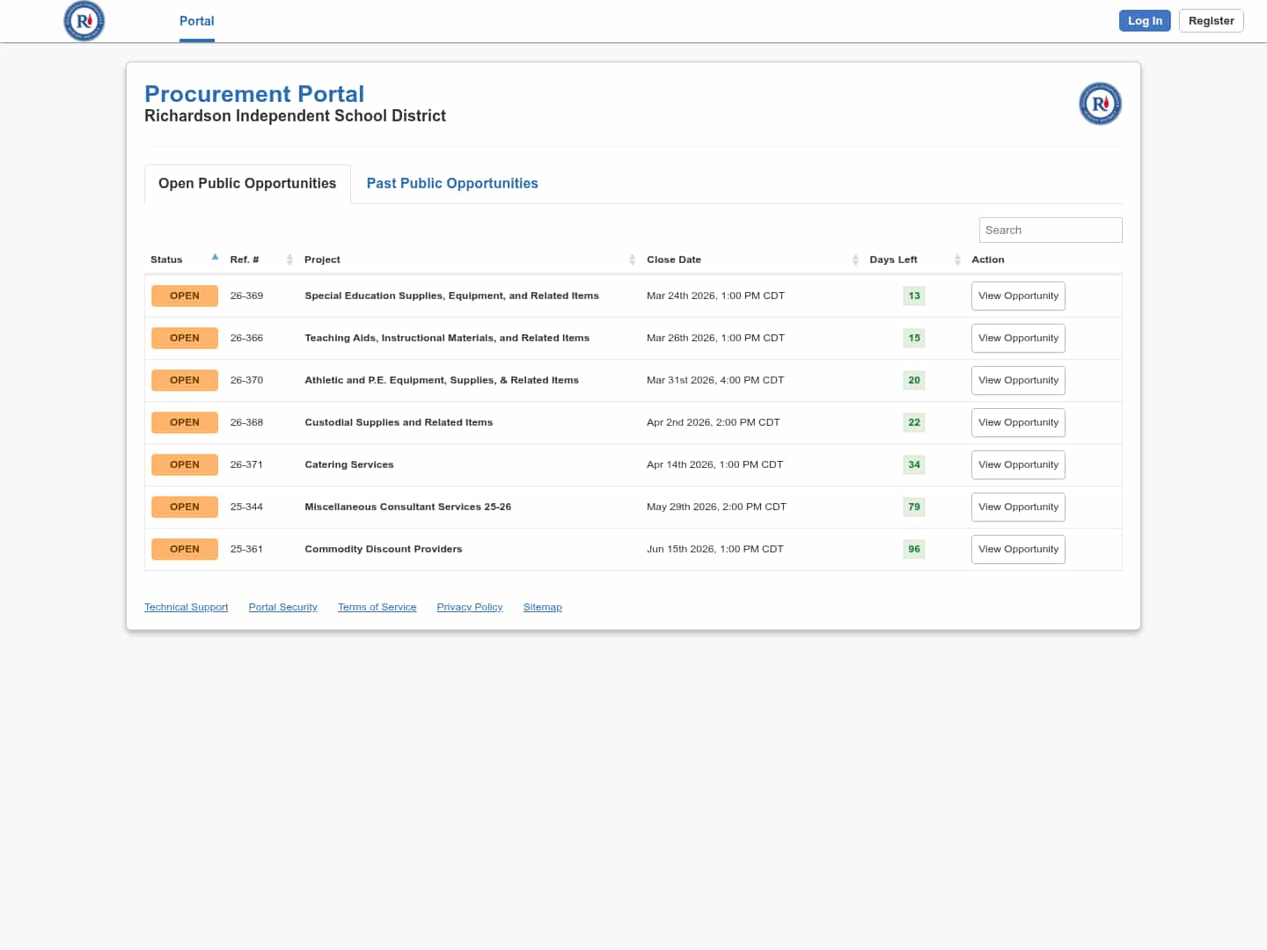The image size is (1267, 950).
Task: Click OPEN status badge for Custodial Supplies
Action: pyautogui.click(x=185, y=422)
